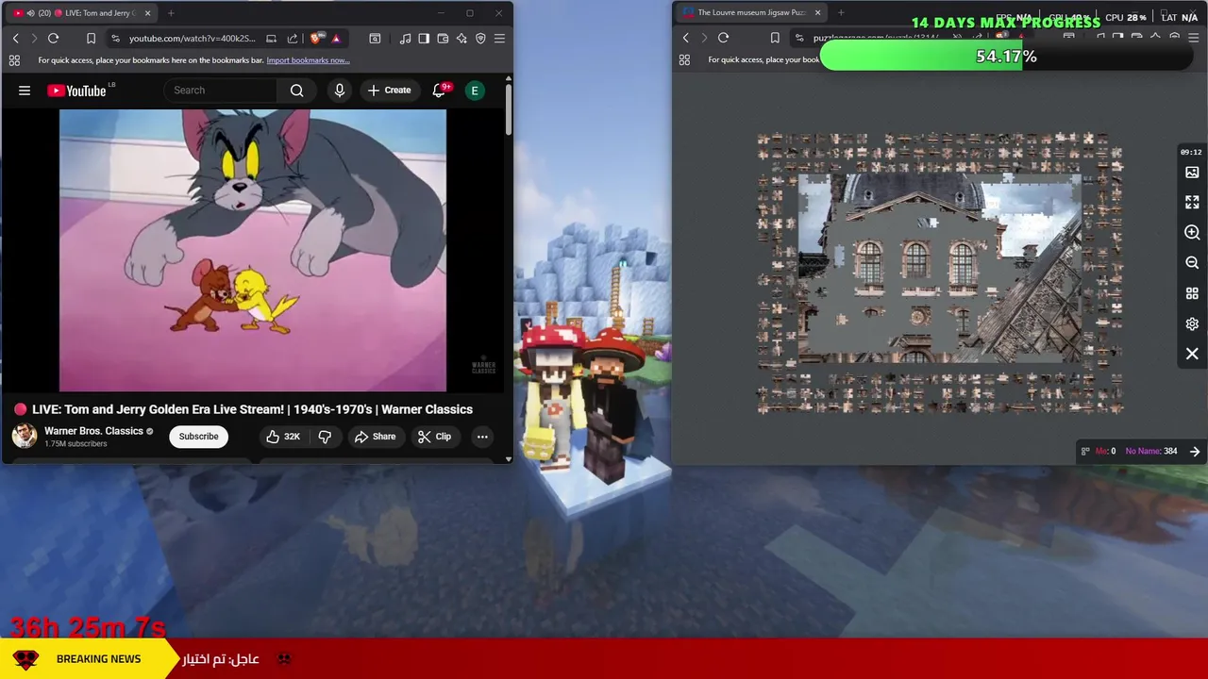Open the YouTube notifications bell
Screen dimensions: 1208x679
pos(439,91)
